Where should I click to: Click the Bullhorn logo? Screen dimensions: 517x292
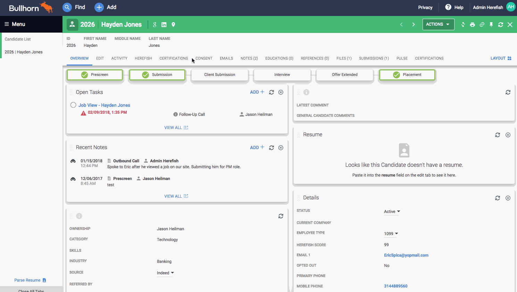click(31, 7)
